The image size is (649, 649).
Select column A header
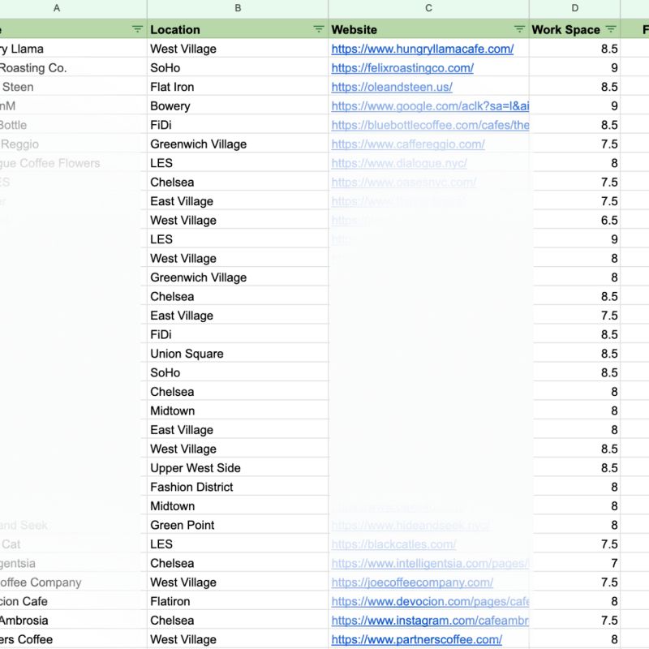coord(57,8)
